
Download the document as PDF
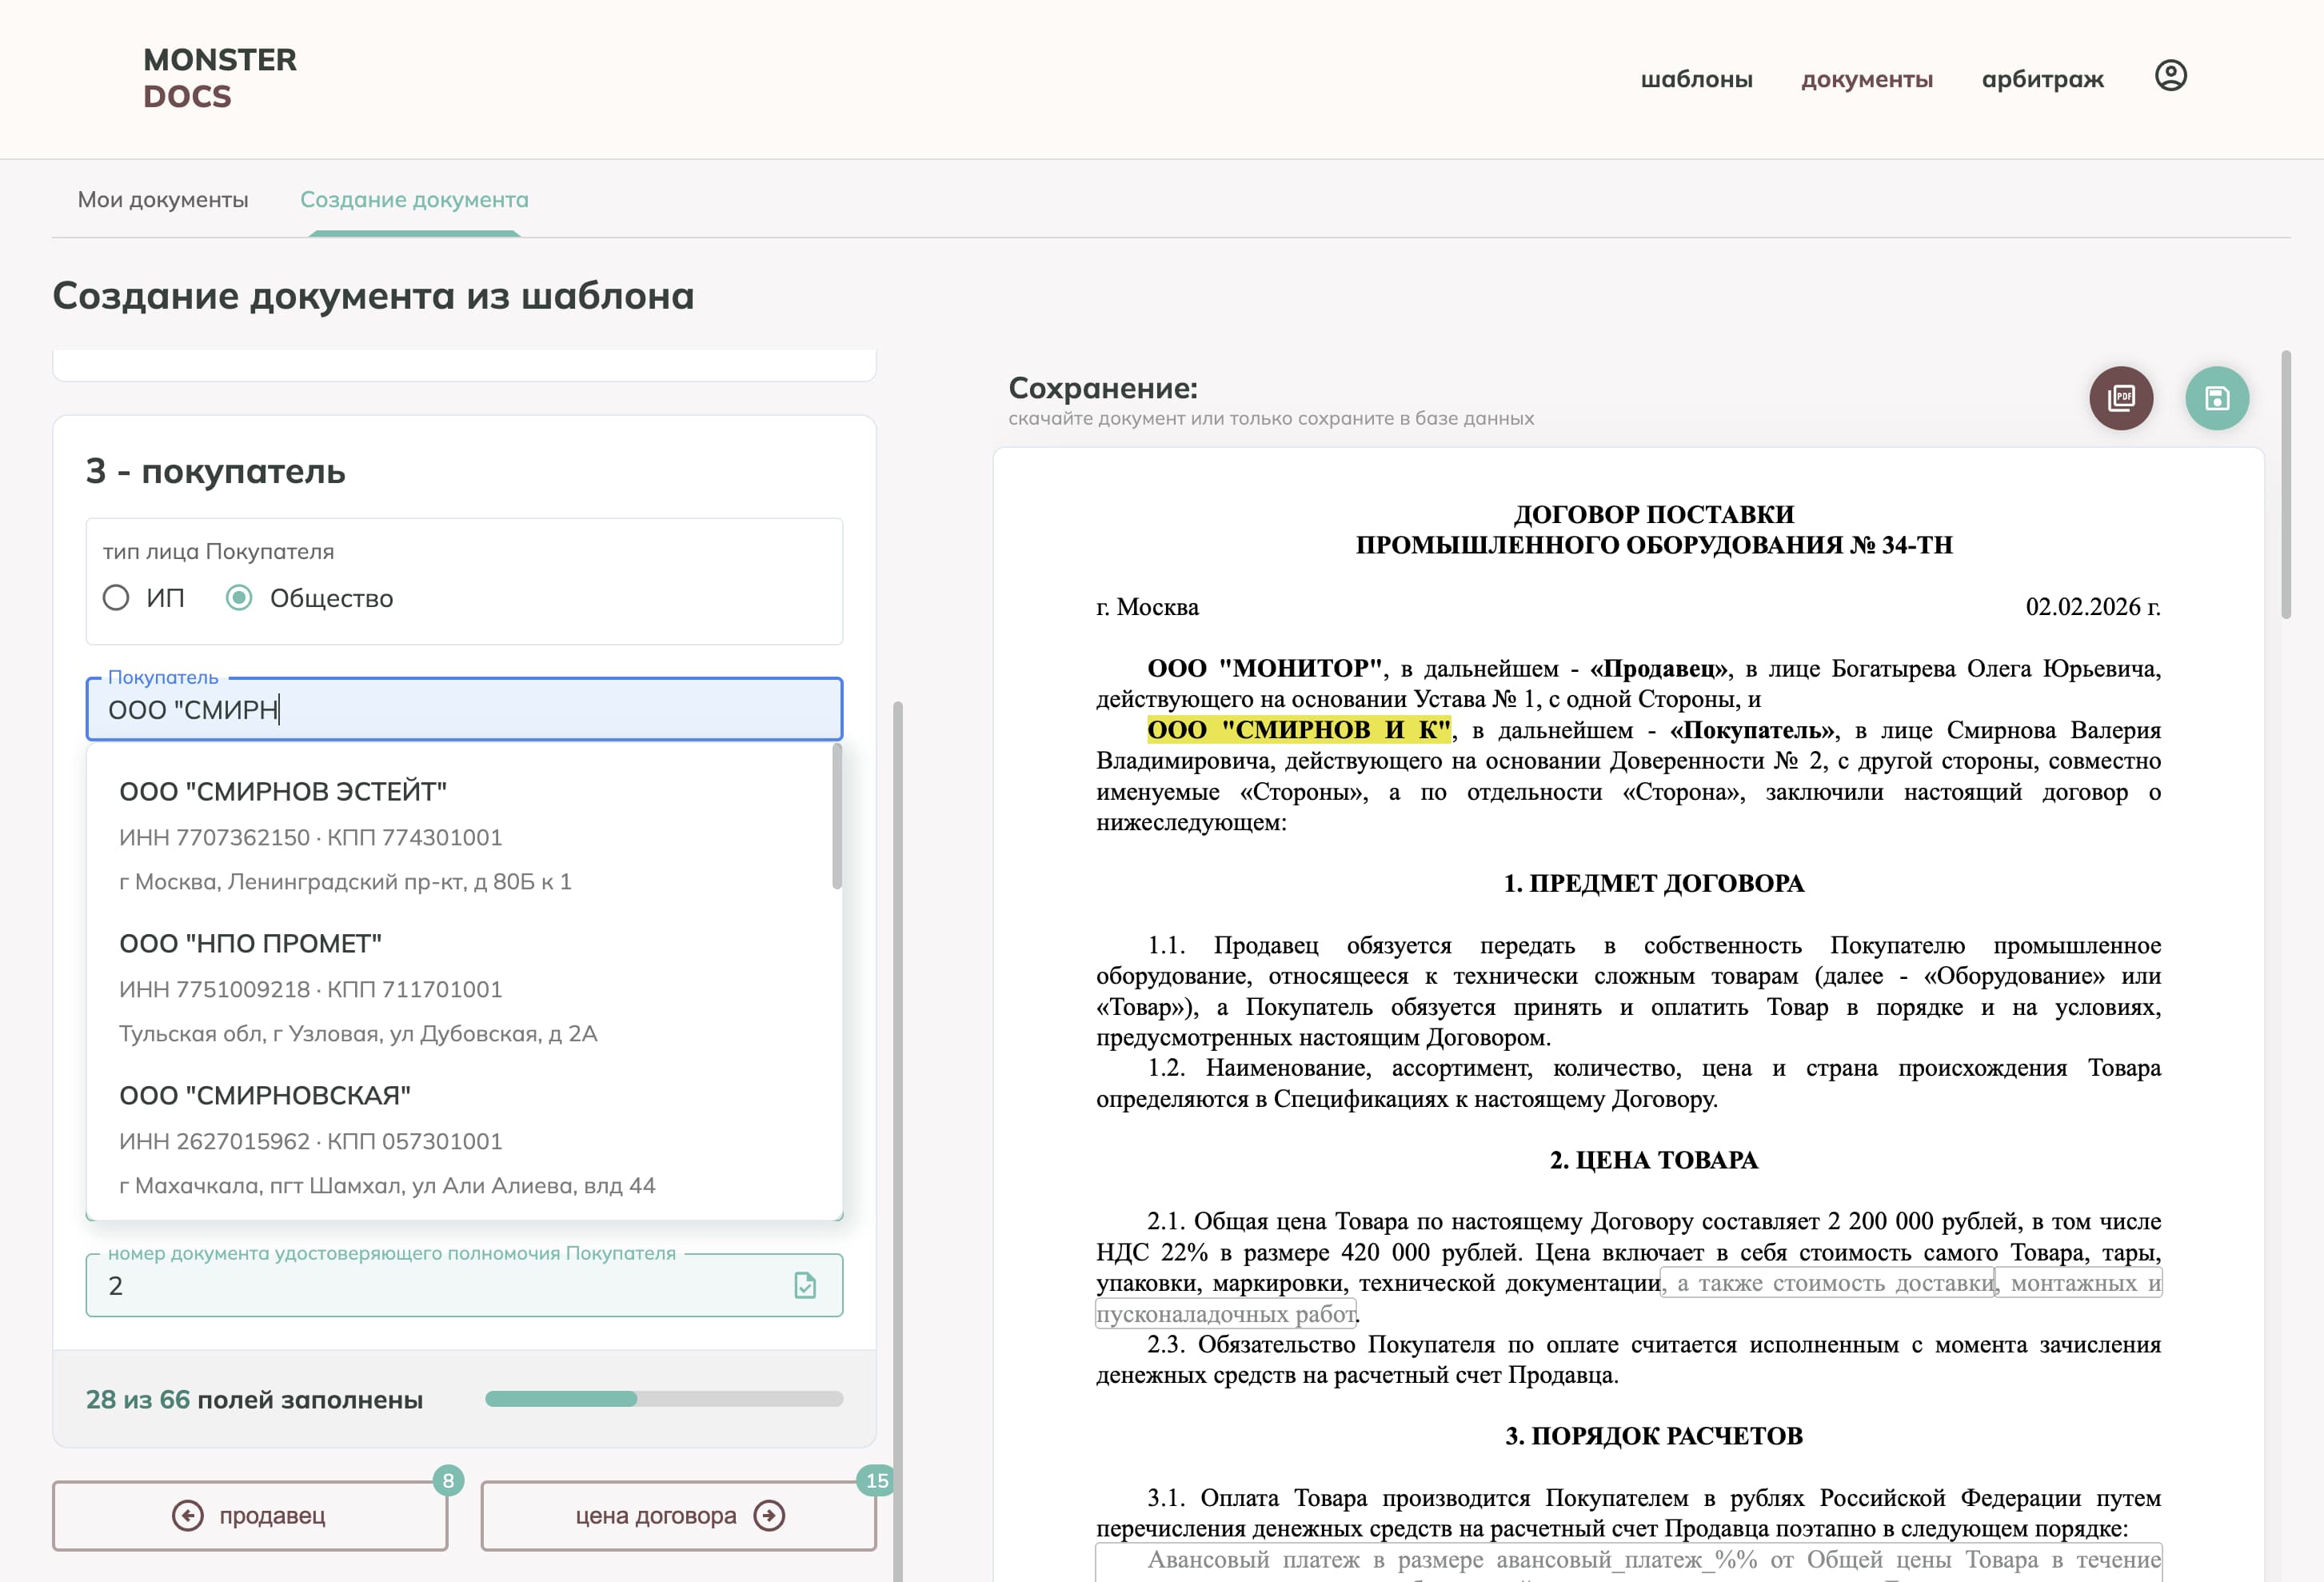pyautogui.click(x=2121, y=398)
